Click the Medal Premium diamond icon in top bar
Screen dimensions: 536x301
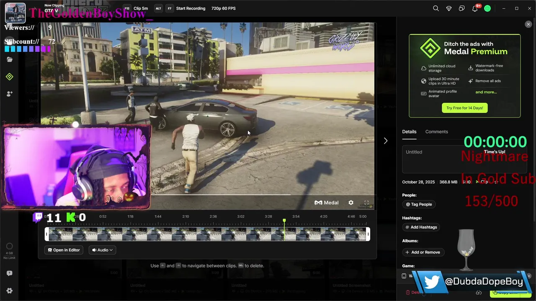(449, 8)
